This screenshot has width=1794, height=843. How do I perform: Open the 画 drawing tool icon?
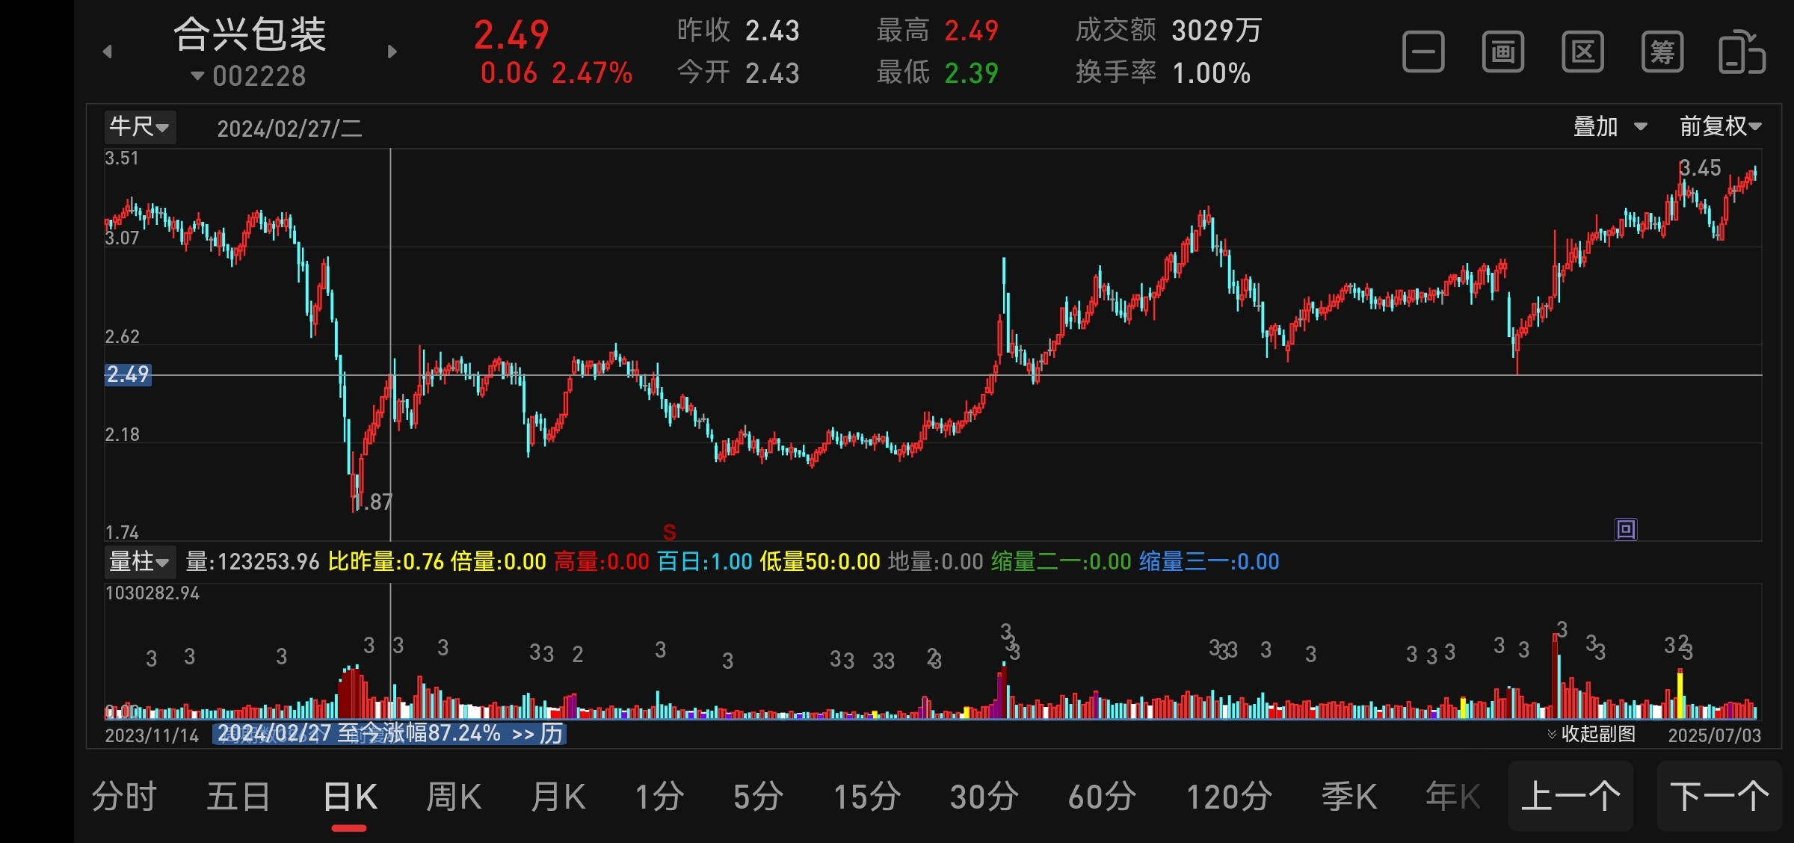(1503, 52)
